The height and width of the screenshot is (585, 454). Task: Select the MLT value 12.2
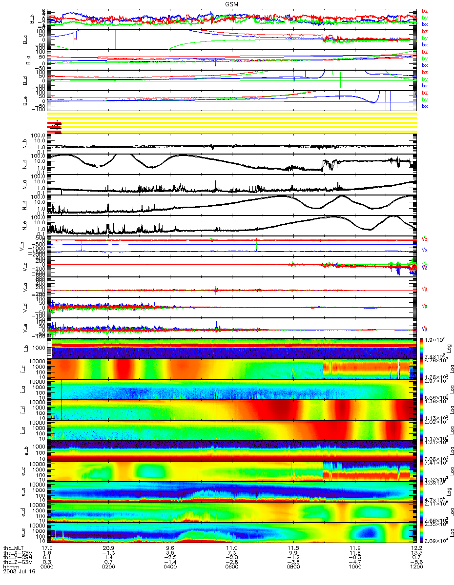coord(416,548)
